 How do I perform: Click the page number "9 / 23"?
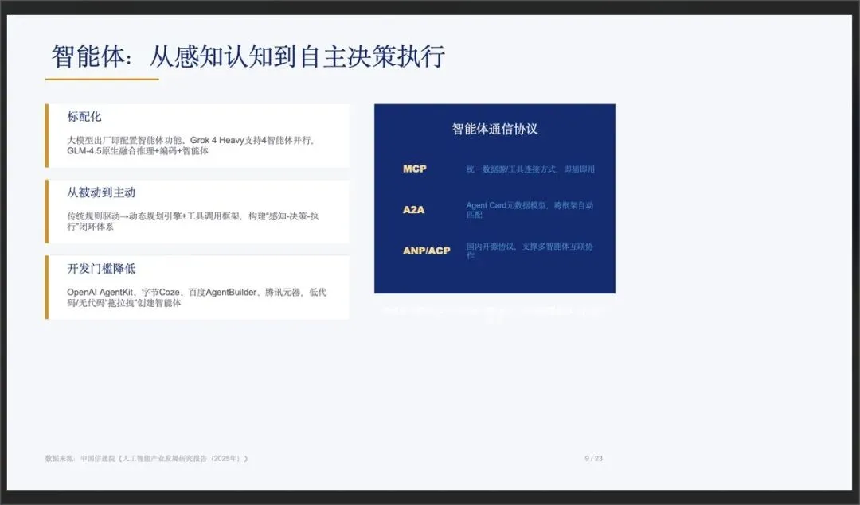click(593, 458)
